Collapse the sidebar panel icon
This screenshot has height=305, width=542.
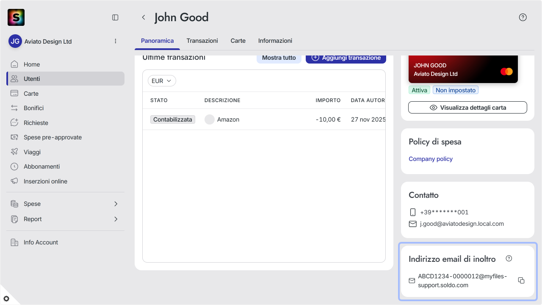tap(115, 17)
